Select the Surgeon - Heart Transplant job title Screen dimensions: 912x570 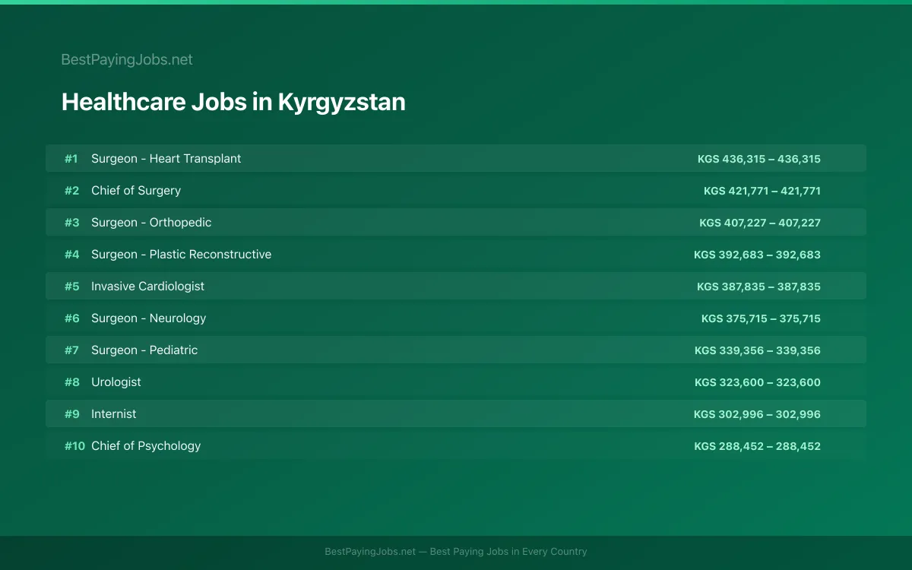pyautogui.click(x=166, y=159)
